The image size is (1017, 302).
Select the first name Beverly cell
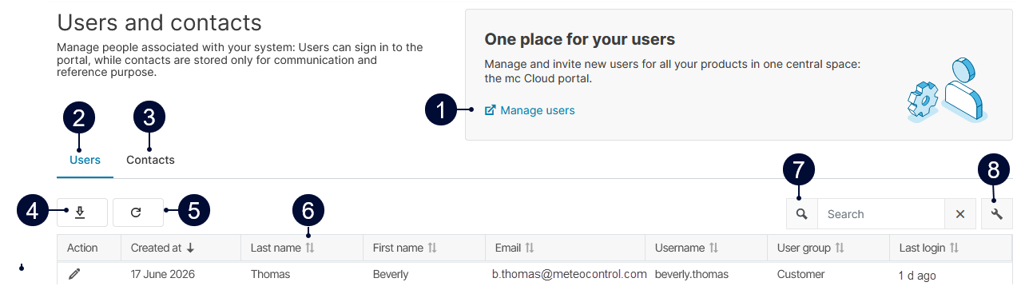pos(391,274)
